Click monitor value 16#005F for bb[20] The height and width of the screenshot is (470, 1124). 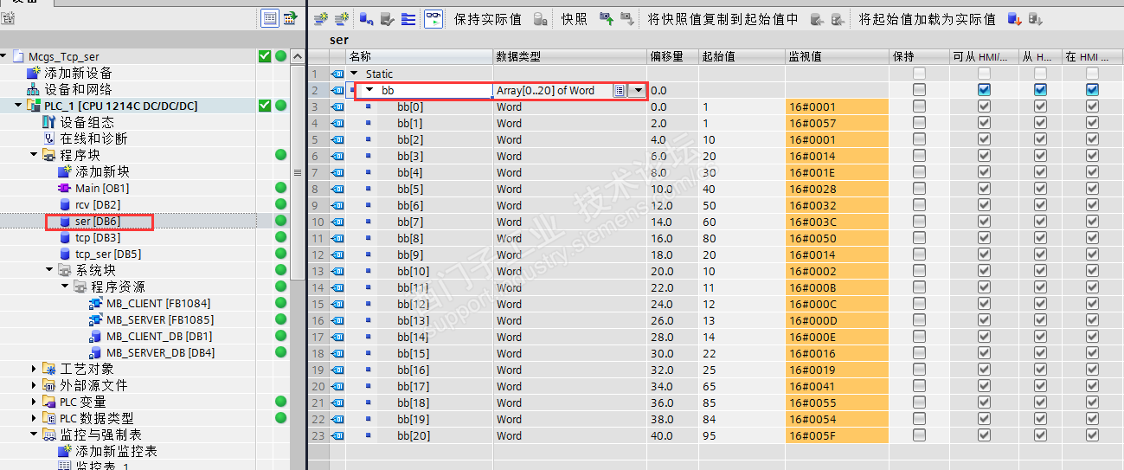point(837,435)
